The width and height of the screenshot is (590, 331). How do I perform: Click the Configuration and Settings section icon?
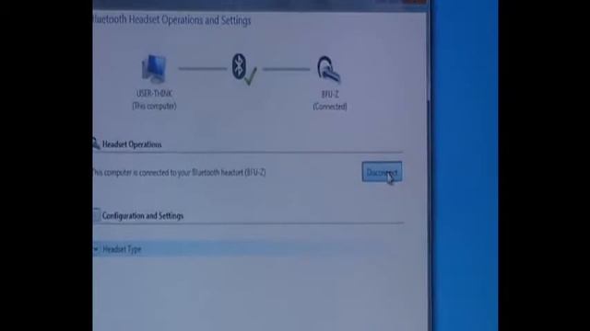coord(96,215)
